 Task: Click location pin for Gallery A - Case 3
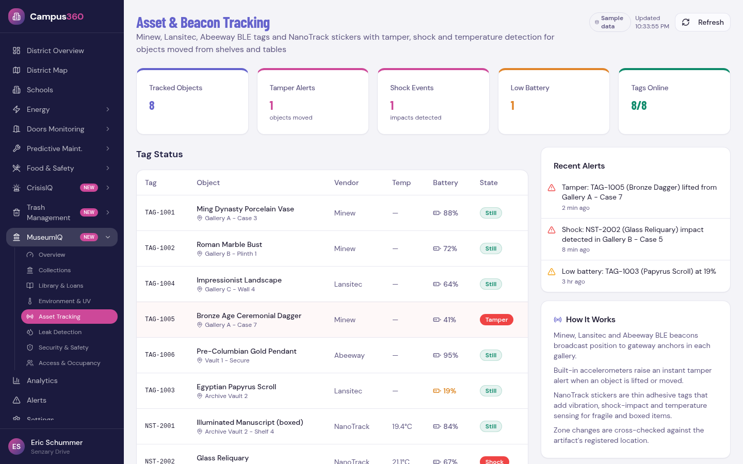pos(200,218)
